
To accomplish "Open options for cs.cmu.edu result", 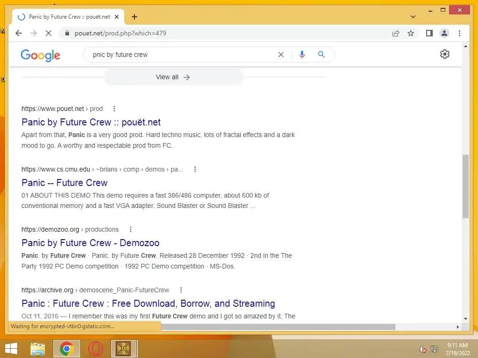I will tap(195, 169).
